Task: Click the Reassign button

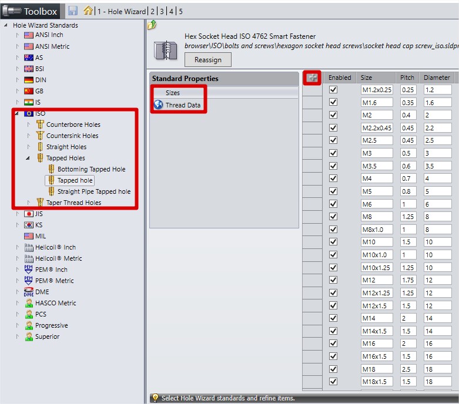Action: click(x=208, y=59)
